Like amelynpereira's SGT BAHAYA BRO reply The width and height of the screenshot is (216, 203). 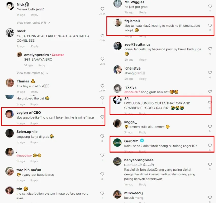[102, 59]
